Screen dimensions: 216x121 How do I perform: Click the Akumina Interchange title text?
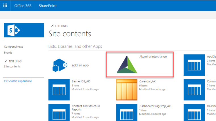pyautogui.click(x=153, y=56)
